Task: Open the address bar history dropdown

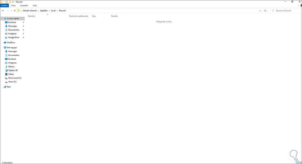Action: point(260,11)
